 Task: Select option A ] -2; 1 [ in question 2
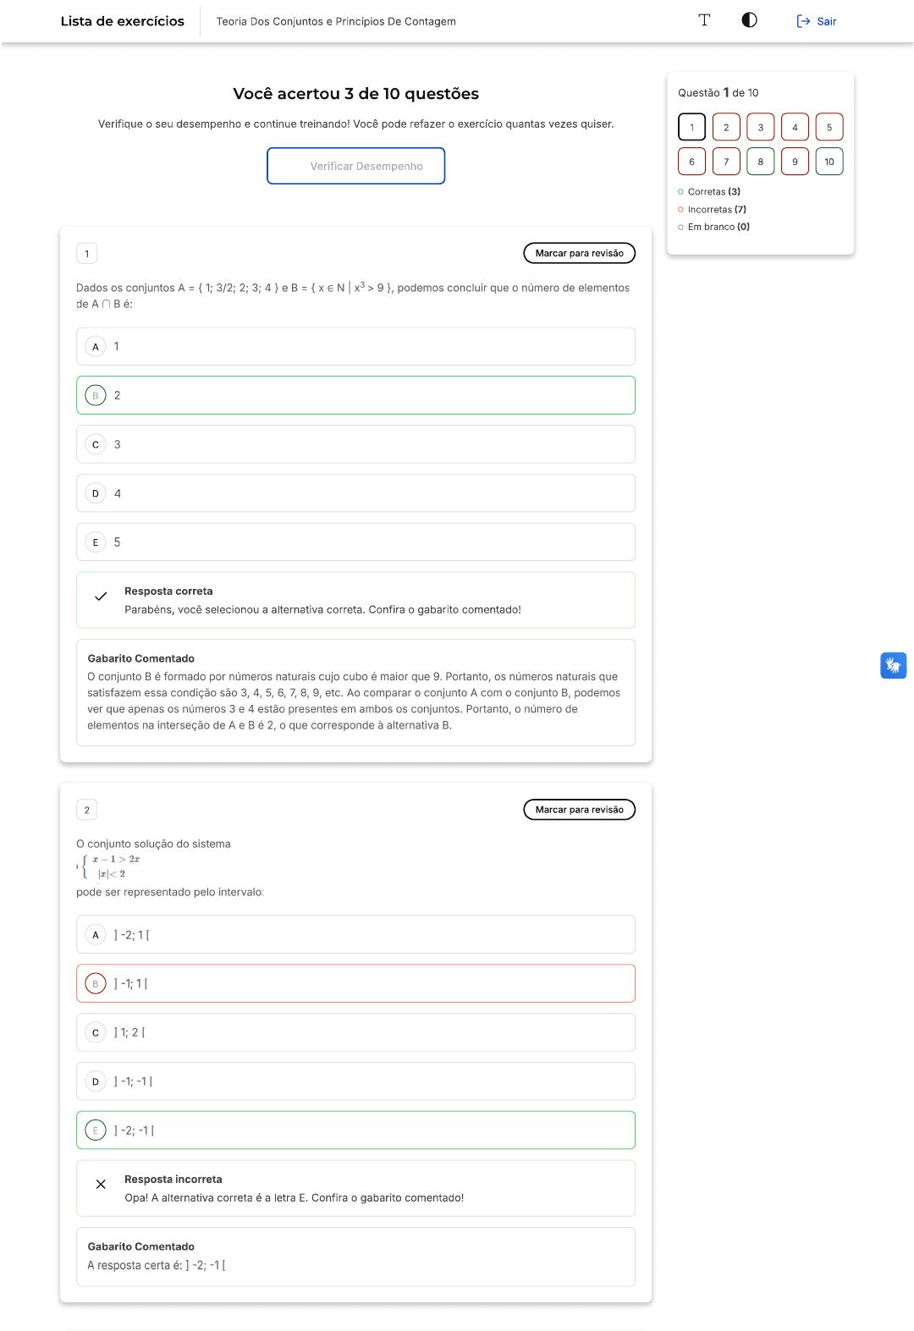click(x=355, y=935)
